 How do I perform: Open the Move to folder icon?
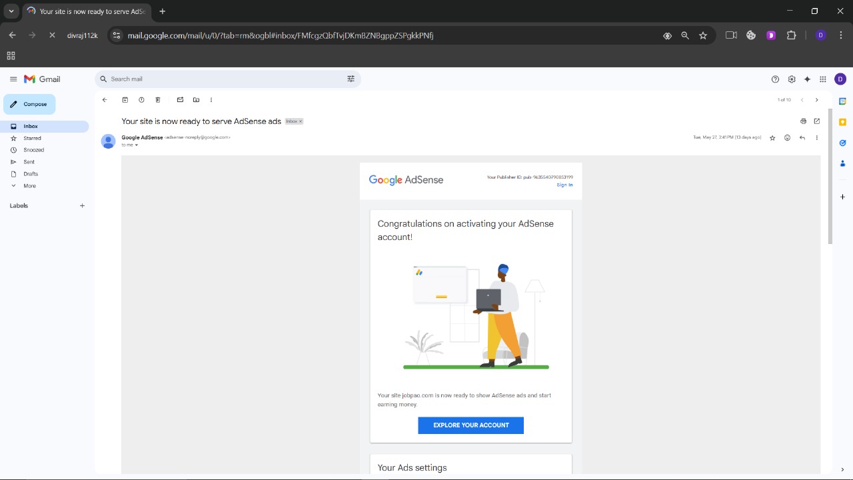point(196,100)
